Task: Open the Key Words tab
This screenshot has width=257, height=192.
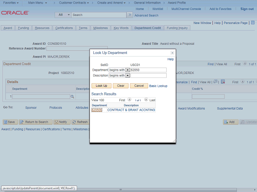Action: (121, 28)
